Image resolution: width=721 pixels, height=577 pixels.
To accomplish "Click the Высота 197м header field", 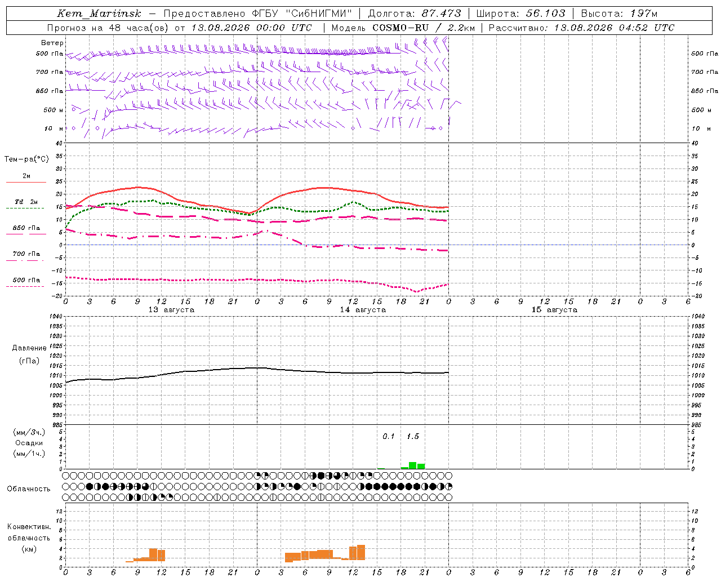I will [619, 14].
